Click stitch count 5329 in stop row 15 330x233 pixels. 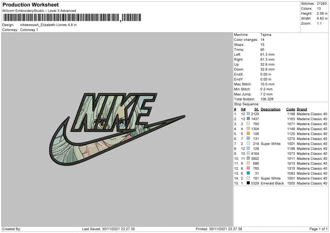(x=255, y=184)
